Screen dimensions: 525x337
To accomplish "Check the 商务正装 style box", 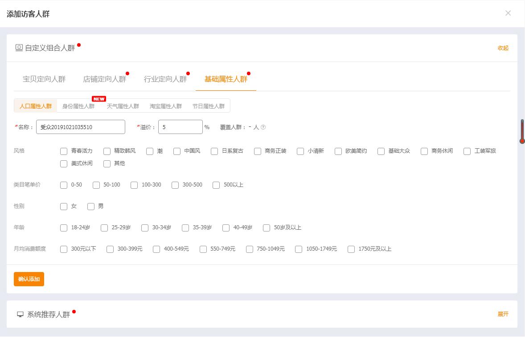I will coord(257,151).
